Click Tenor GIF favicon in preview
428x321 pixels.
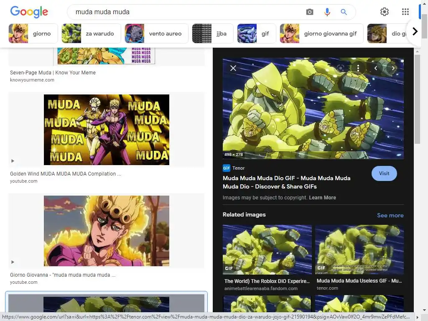(226, 168)
